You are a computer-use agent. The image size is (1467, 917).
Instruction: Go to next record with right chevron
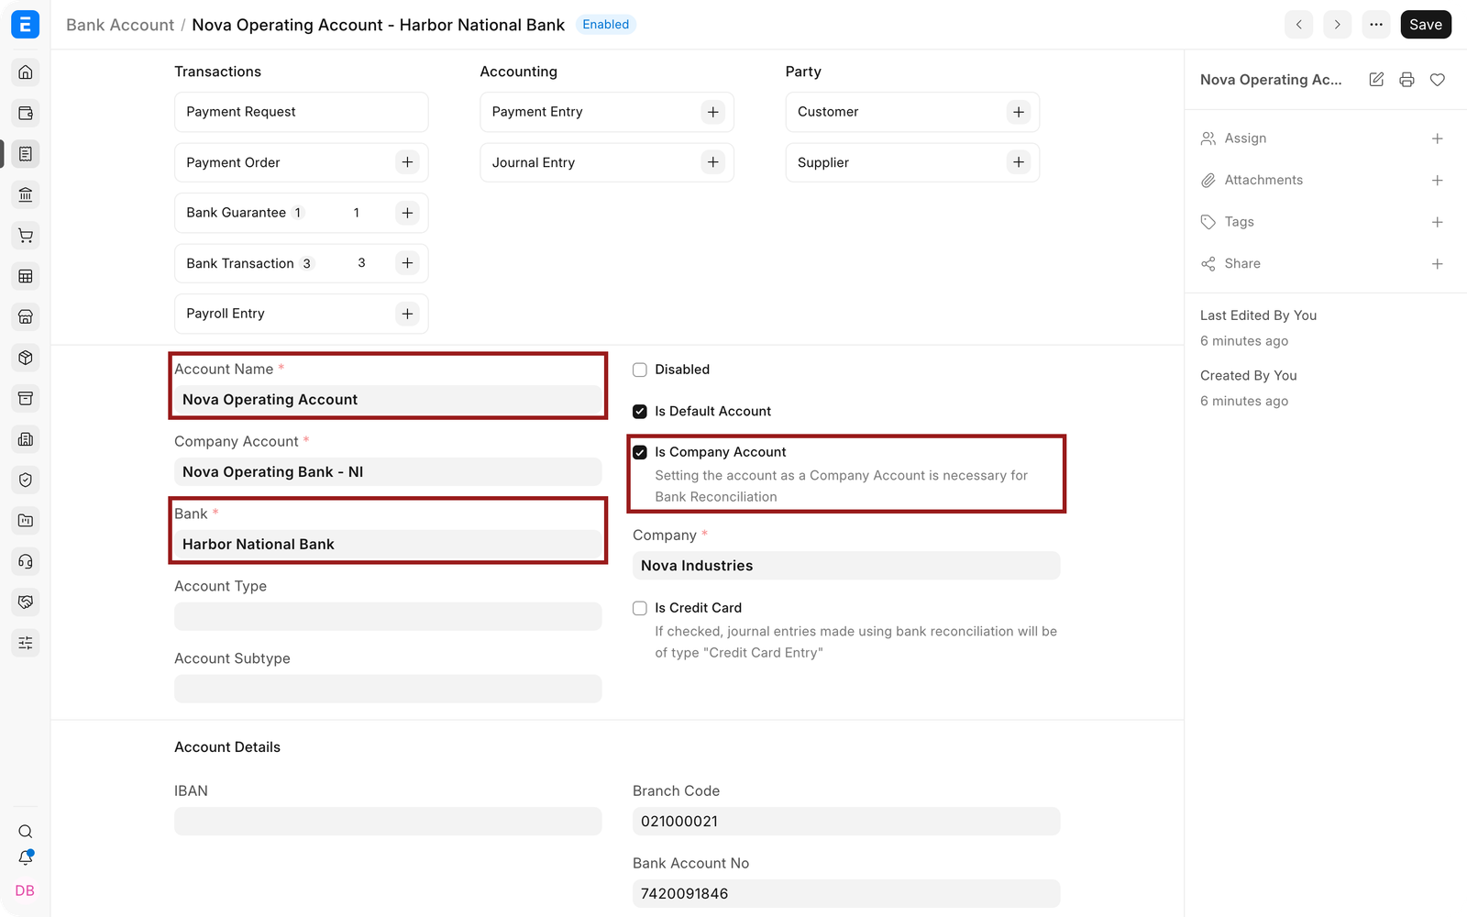(1338, 25)
